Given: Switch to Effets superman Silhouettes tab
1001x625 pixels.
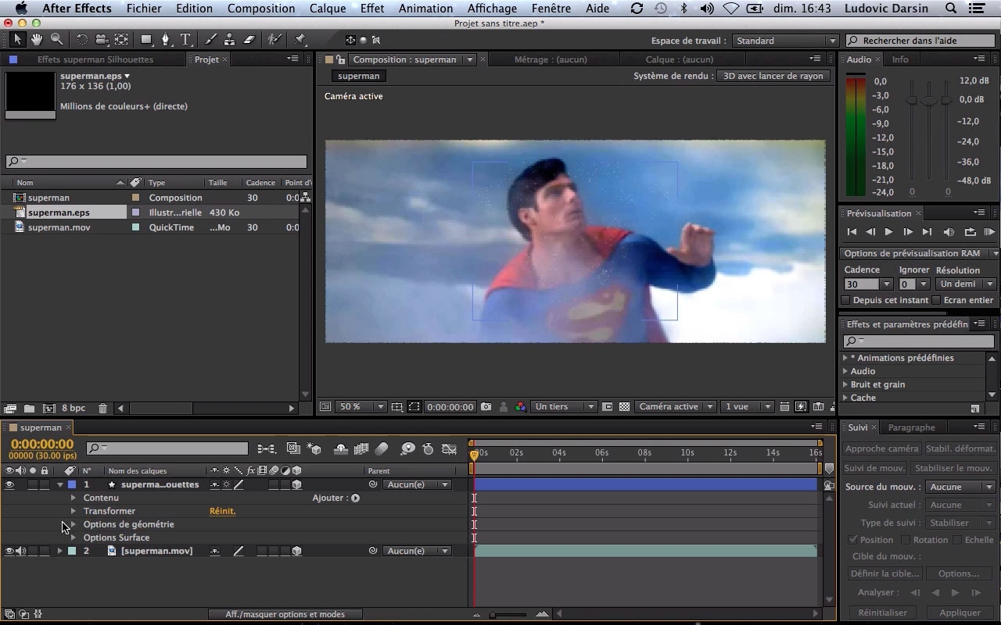Looking at the screenshot, I should (x=95, y=59).
